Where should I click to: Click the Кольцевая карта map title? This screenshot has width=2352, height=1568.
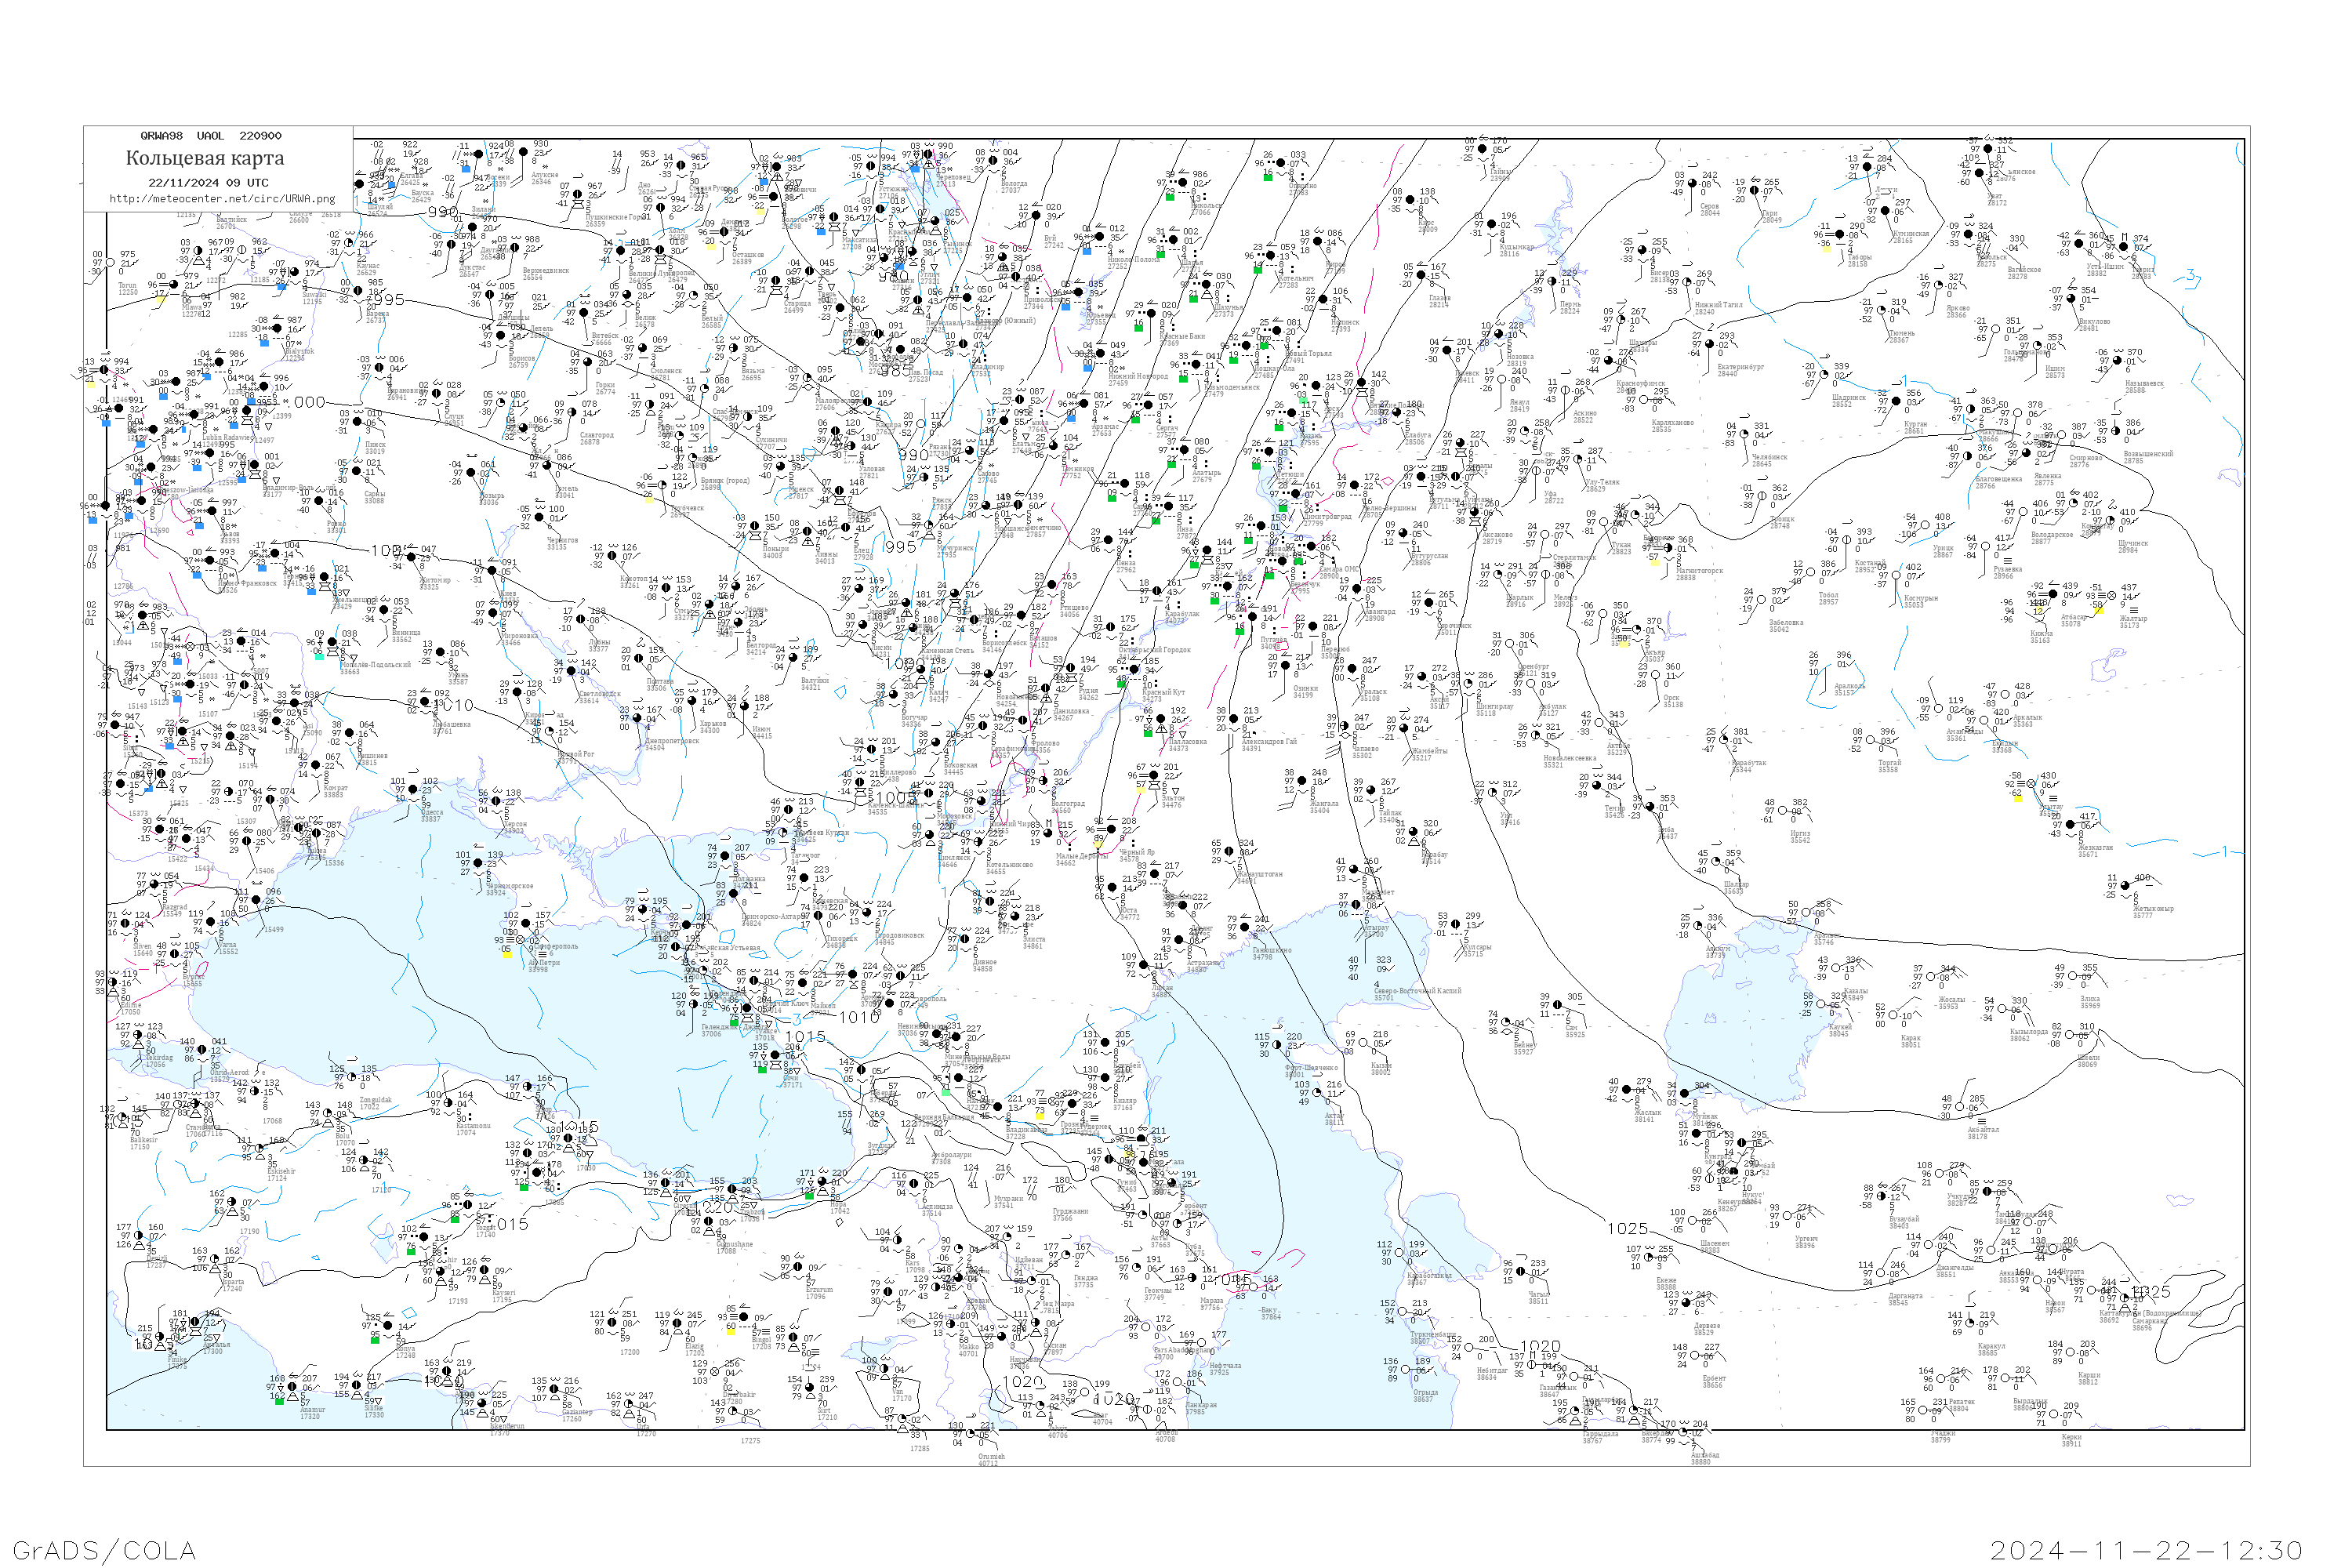205,158
